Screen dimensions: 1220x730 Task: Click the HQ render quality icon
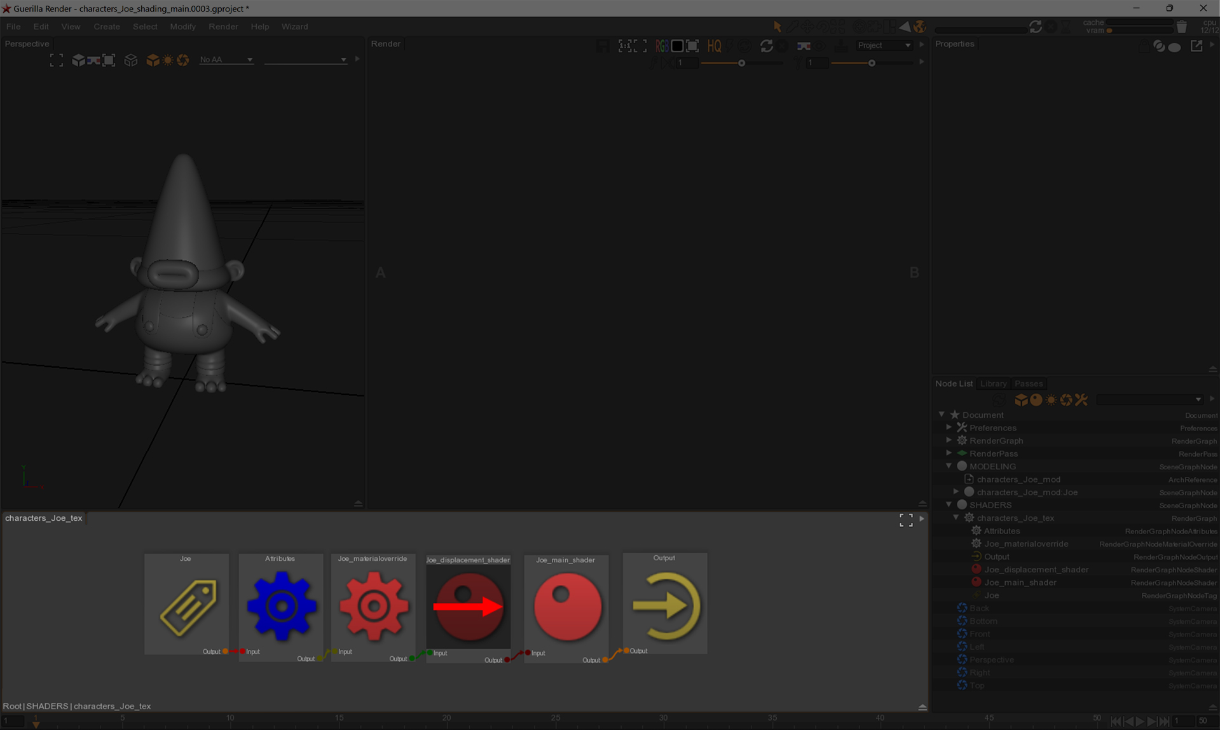[714, 46]
